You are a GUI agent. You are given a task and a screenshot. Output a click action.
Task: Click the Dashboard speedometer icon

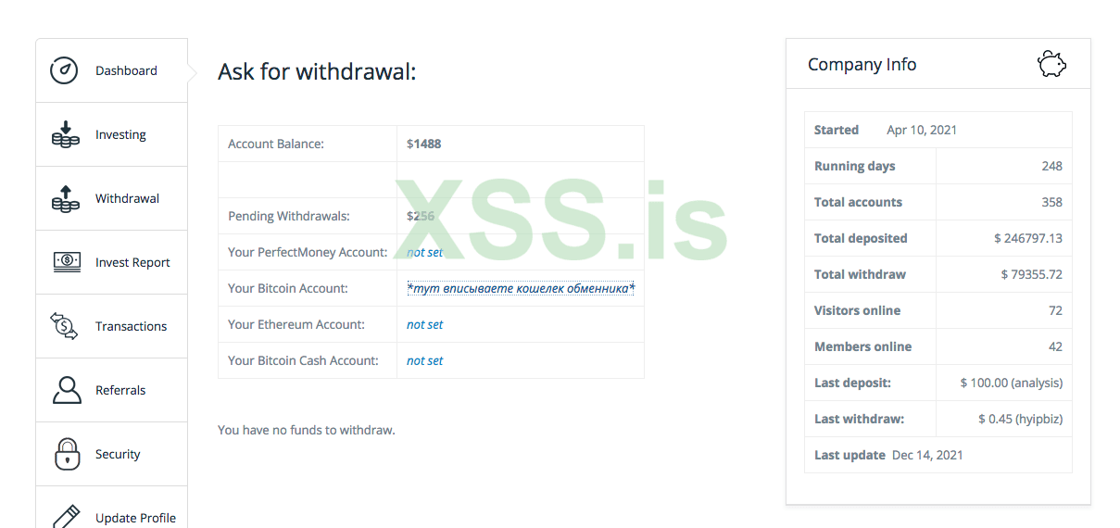pos(64,70)
